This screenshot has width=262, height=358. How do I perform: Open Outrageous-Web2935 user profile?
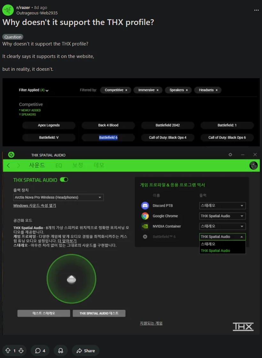[37, 13]
